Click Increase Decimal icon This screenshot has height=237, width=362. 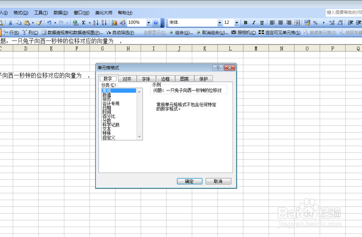tap(332, 23)
